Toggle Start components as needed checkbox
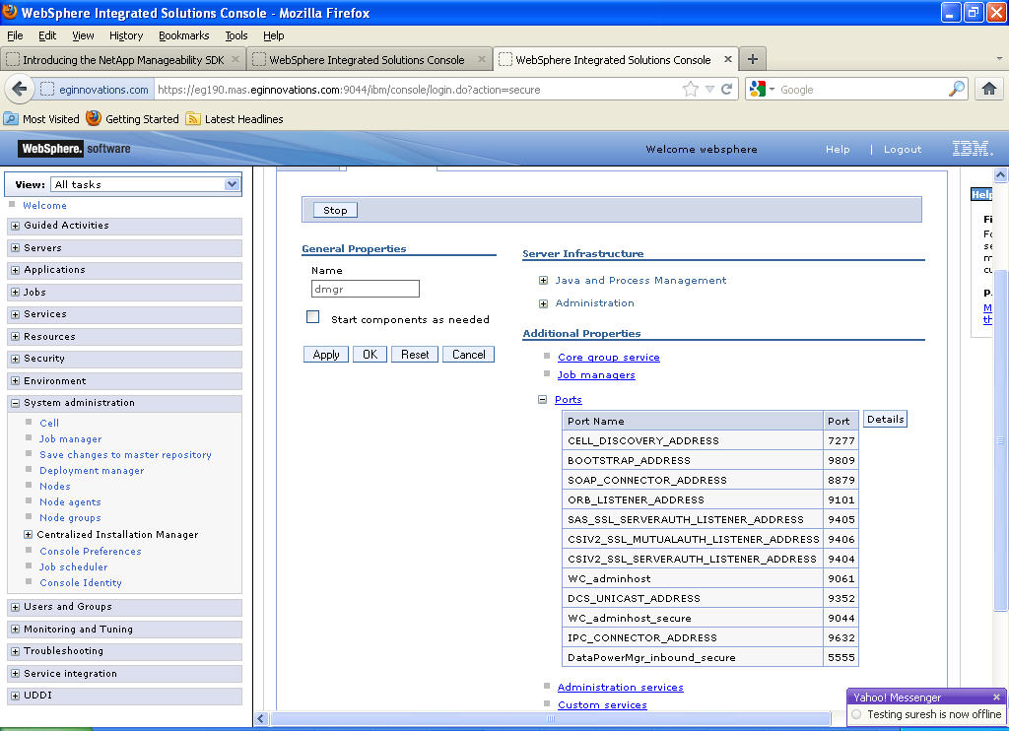Image resolution: width=1009 pixels, height=731 pixels. coord(312,316)
